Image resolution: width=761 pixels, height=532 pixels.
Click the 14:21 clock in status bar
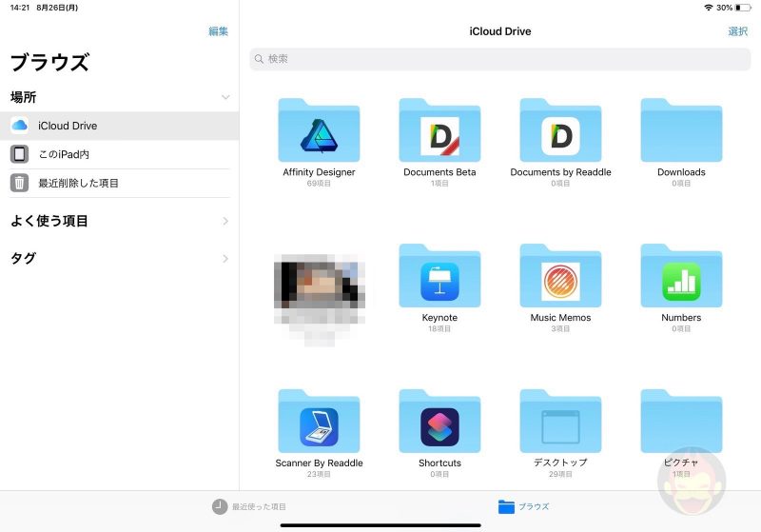click(x=20, y=8)
